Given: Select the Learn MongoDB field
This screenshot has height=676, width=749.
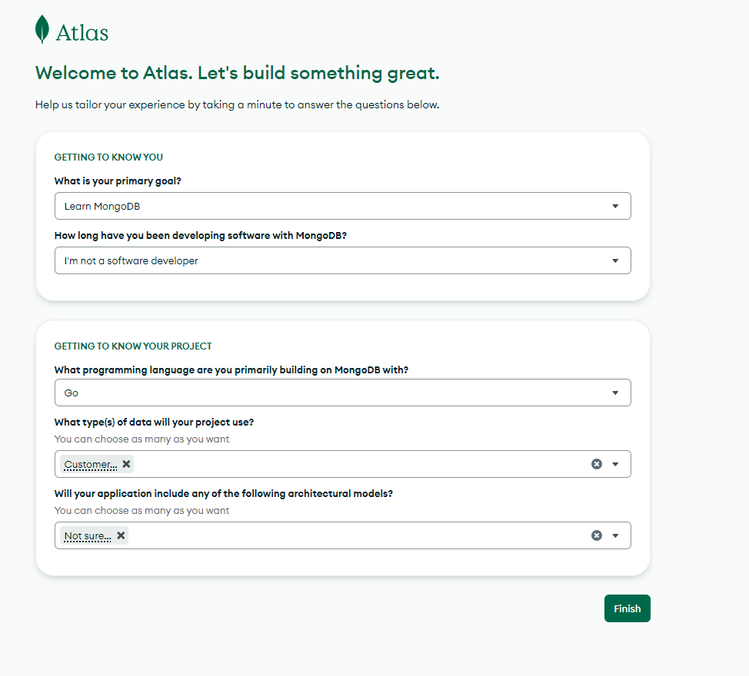Looking at the screenshot, I should 342,206.
